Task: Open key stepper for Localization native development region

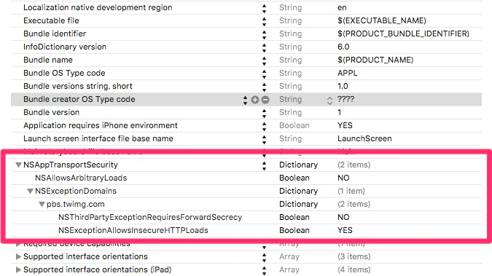Action: (x=264, y=9)
